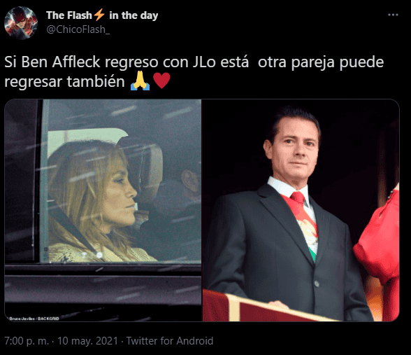Click 'regresar también' in the tweet text
The width and height of the screenshot is (411, 355).
(x=64, y=82)
